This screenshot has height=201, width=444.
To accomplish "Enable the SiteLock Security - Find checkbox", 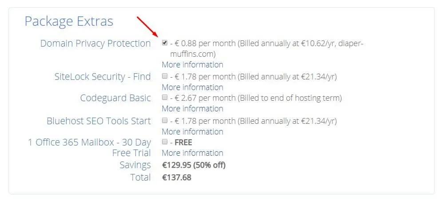I will click(x=165, y=76).
